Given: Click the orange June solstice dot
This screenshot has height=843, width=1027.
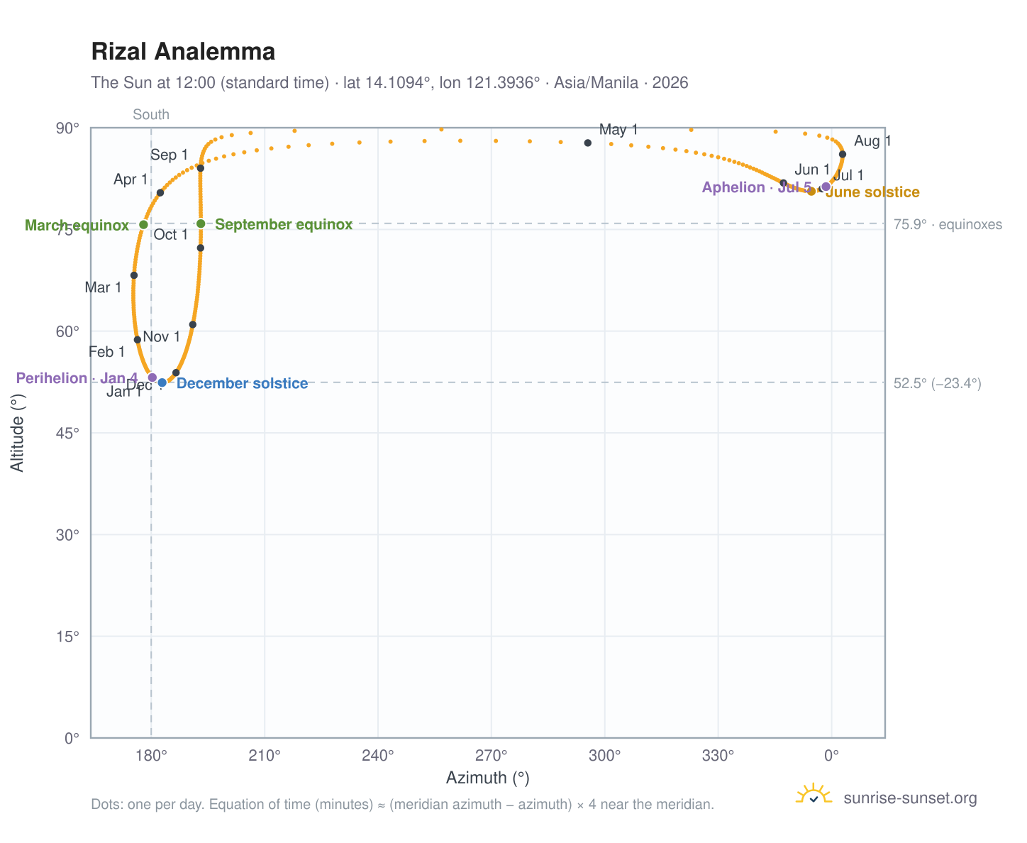Looking at the screenshot, I should [x=812, y=191].
